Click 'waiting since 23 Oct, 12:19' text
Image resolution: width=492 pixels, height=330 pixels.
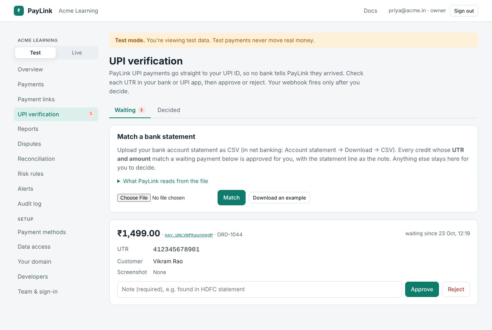click(x=438, y=233)
